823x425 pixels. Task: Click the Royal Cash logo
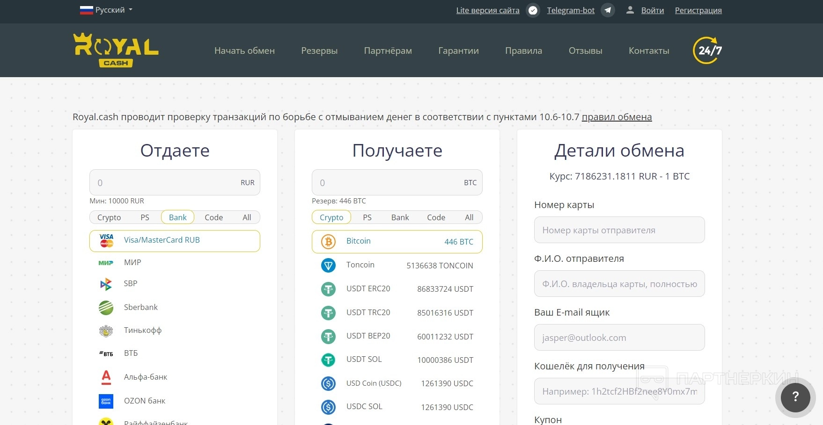pos(116,50)
